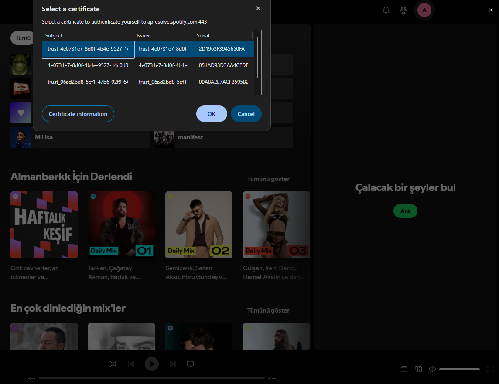Enter full screen mode icon

490,369
